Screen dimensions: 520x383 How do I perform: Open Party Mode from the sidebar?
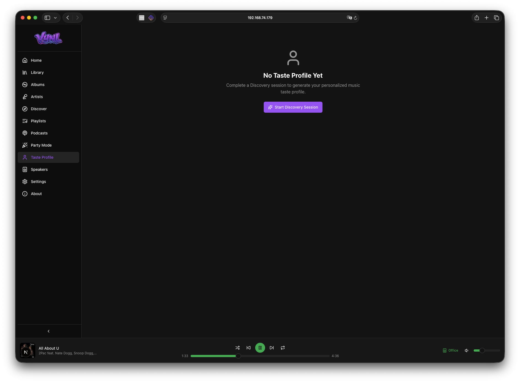tap(41, 145)
